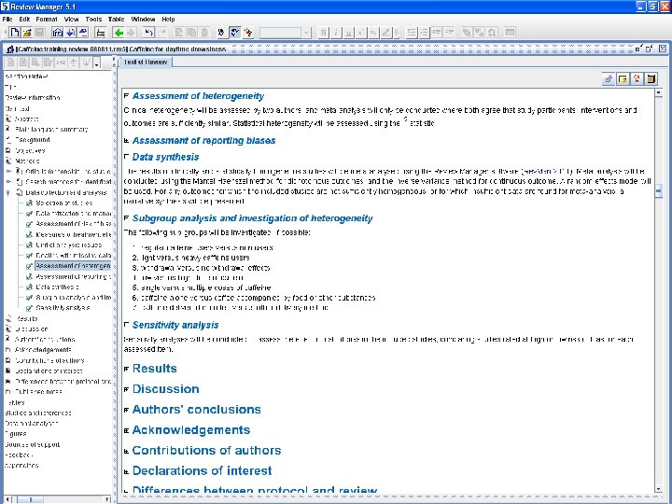This screenshot has width=672, height=504.
Task: Select Studies and references in the outline tree
Action: tap(37, 413)
